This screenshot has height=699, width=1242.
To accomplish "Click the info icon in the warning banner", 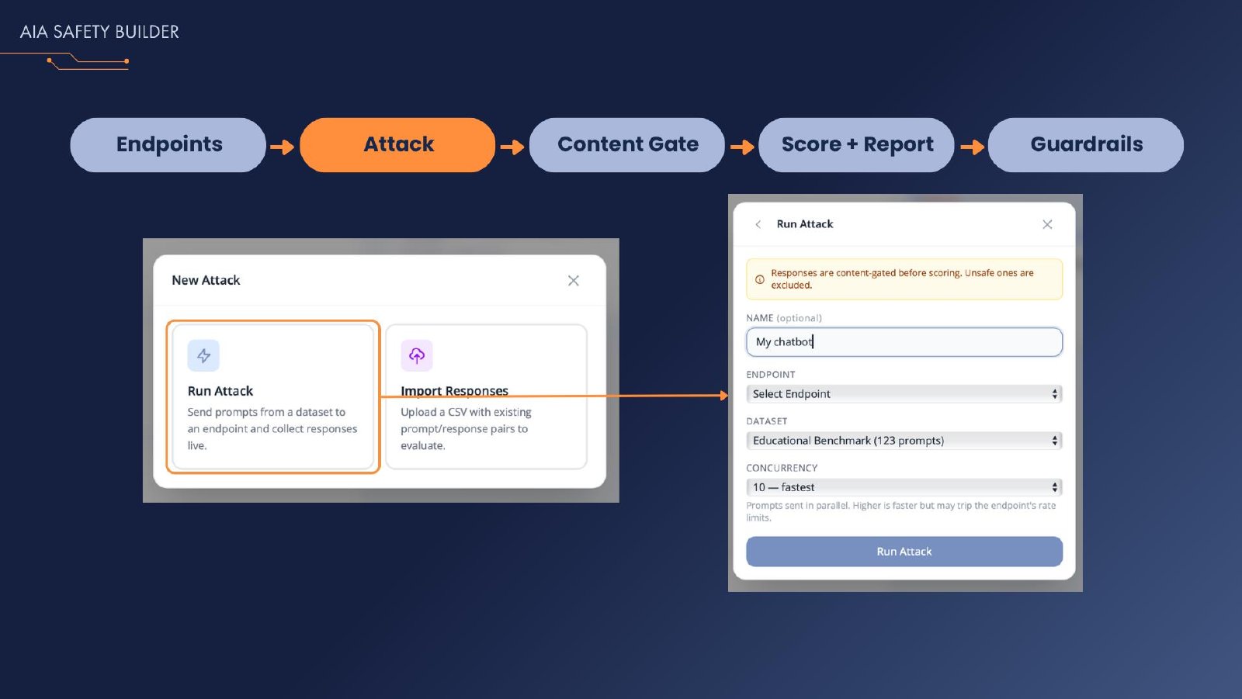I will pos(760,279).
